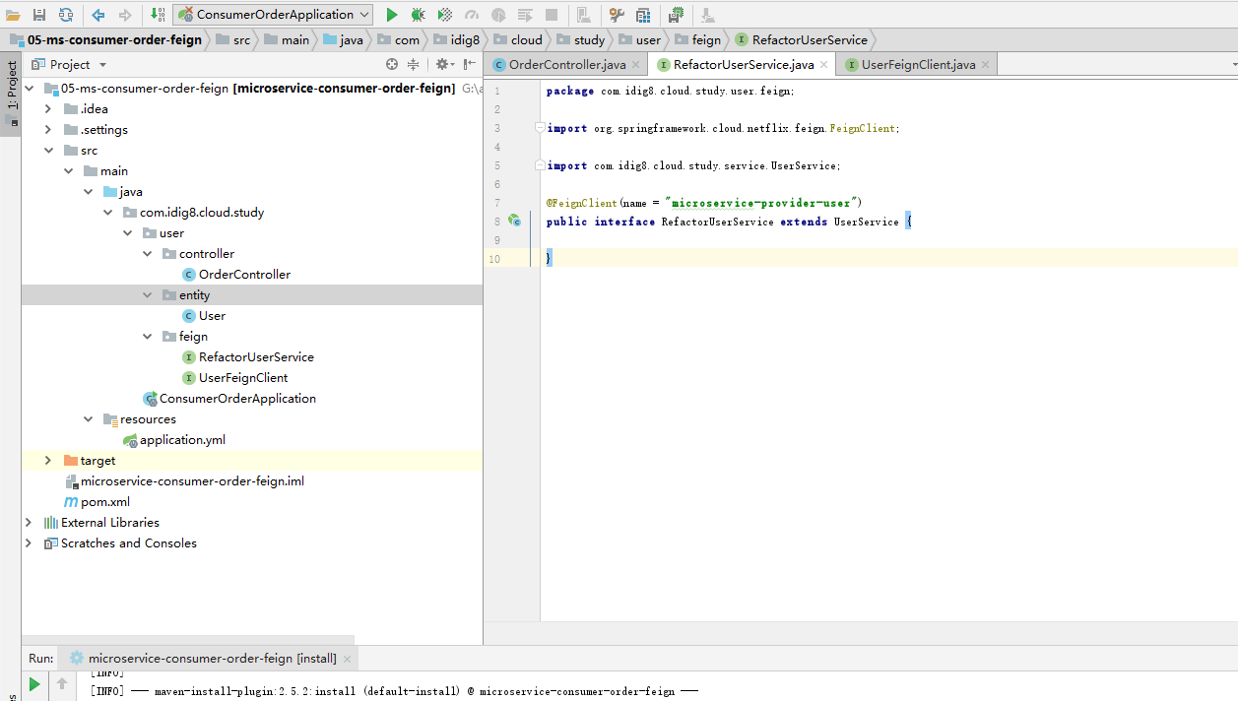The height and width of the screenshot is (701, 1238).
Task: Click the 'study' breadcrumb in the navigation bar
Action: 589,40
